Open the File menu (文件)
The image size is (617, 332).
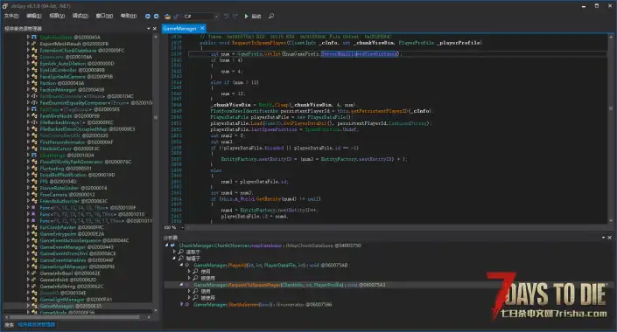coord(11,16)
